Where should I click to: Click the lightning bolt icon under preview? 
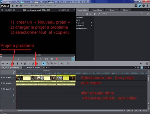[73, 58]
